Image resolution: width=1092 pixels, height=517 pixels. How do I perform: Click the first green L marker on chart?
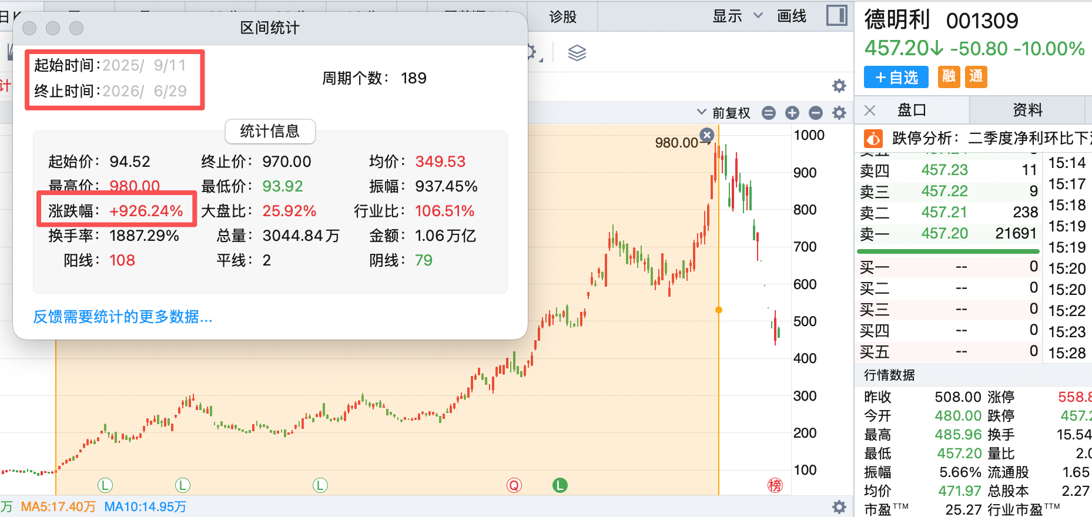[105, 485]
